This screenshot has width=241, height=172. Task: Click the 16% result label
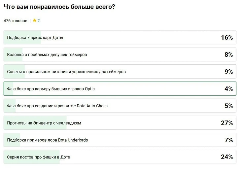[227, 38]
